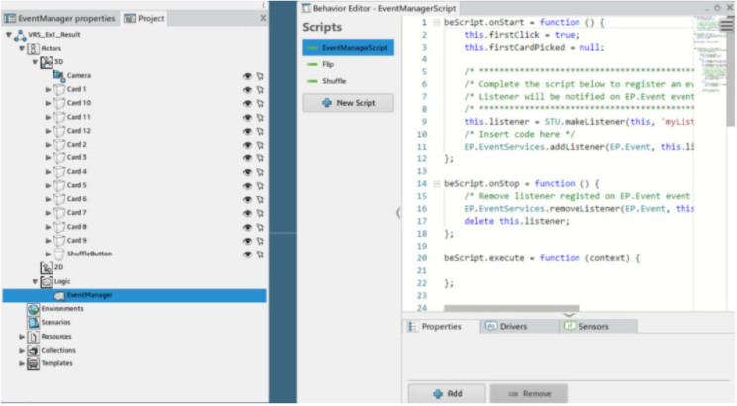This screenshot has width=737, height=406.
Task: Click the 2D actors node icon
Action: pos(46,267)
